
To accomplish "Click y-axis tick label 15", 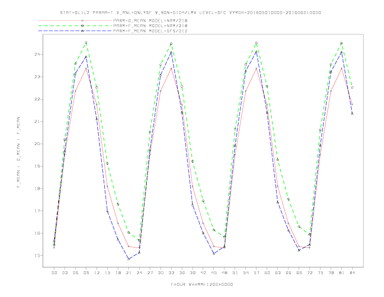I will [x=37, y=256].
